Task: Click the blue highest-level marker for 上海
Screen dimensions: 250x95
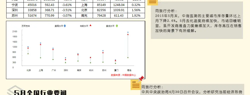Action: 40,43
